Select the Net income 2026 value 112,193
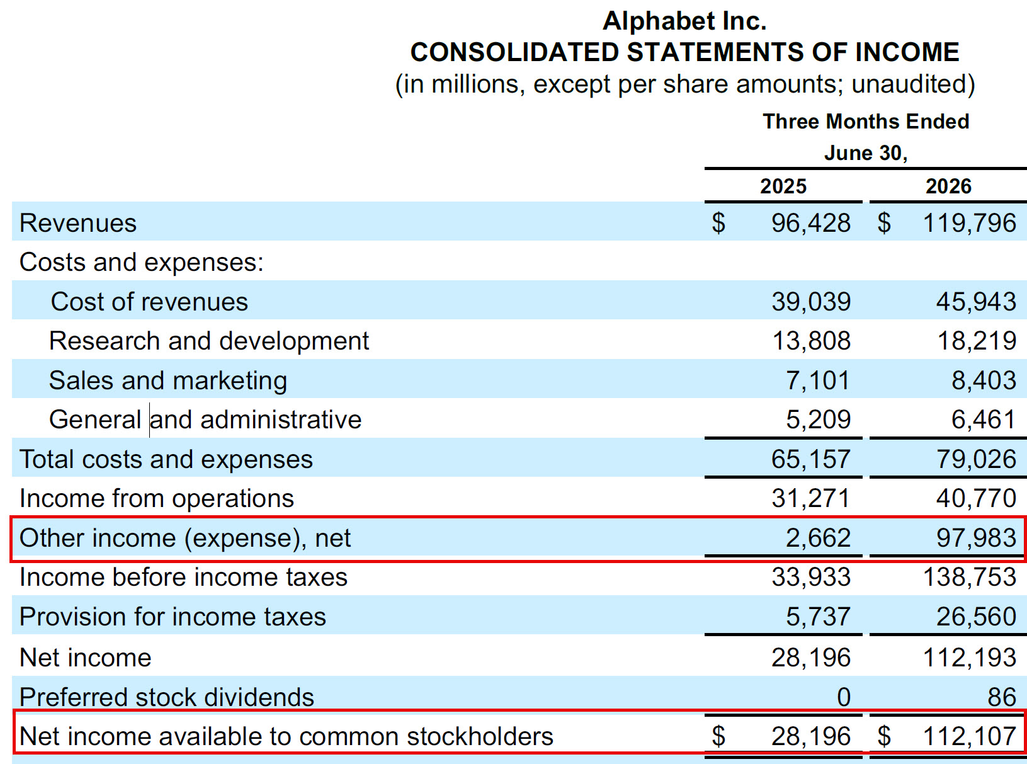The height and width of the screenshot is (764, 1027). pyautogui.click(x=969, y=658)
